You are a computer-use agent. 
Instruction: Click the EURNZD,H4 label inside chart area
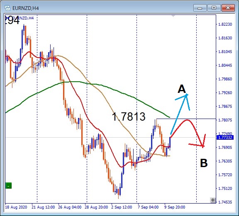[23, 18]
